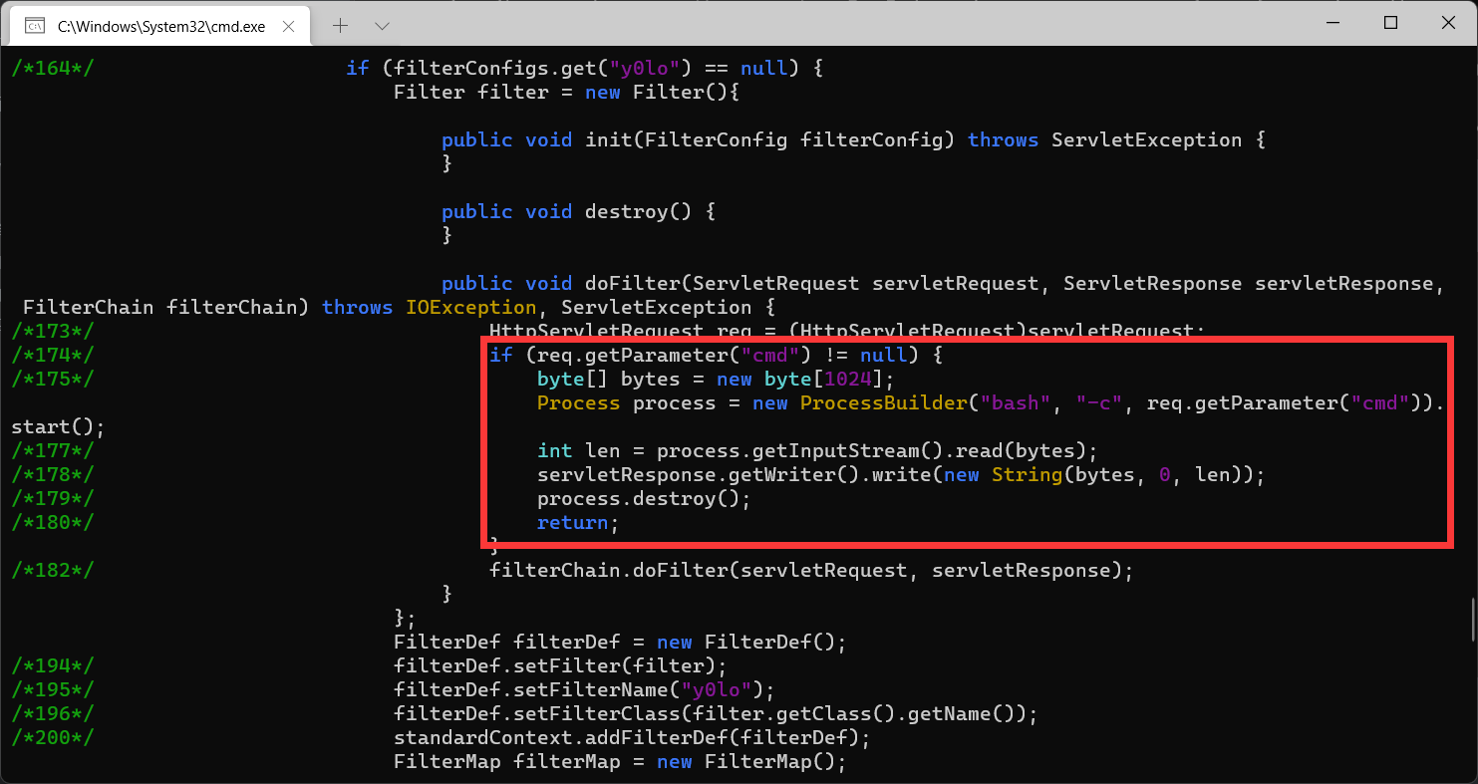Viewport: 1478px width, 784px height.
Task: Click the terminal vertical scrollbar thumb
Action: (x=1472, y=619)
